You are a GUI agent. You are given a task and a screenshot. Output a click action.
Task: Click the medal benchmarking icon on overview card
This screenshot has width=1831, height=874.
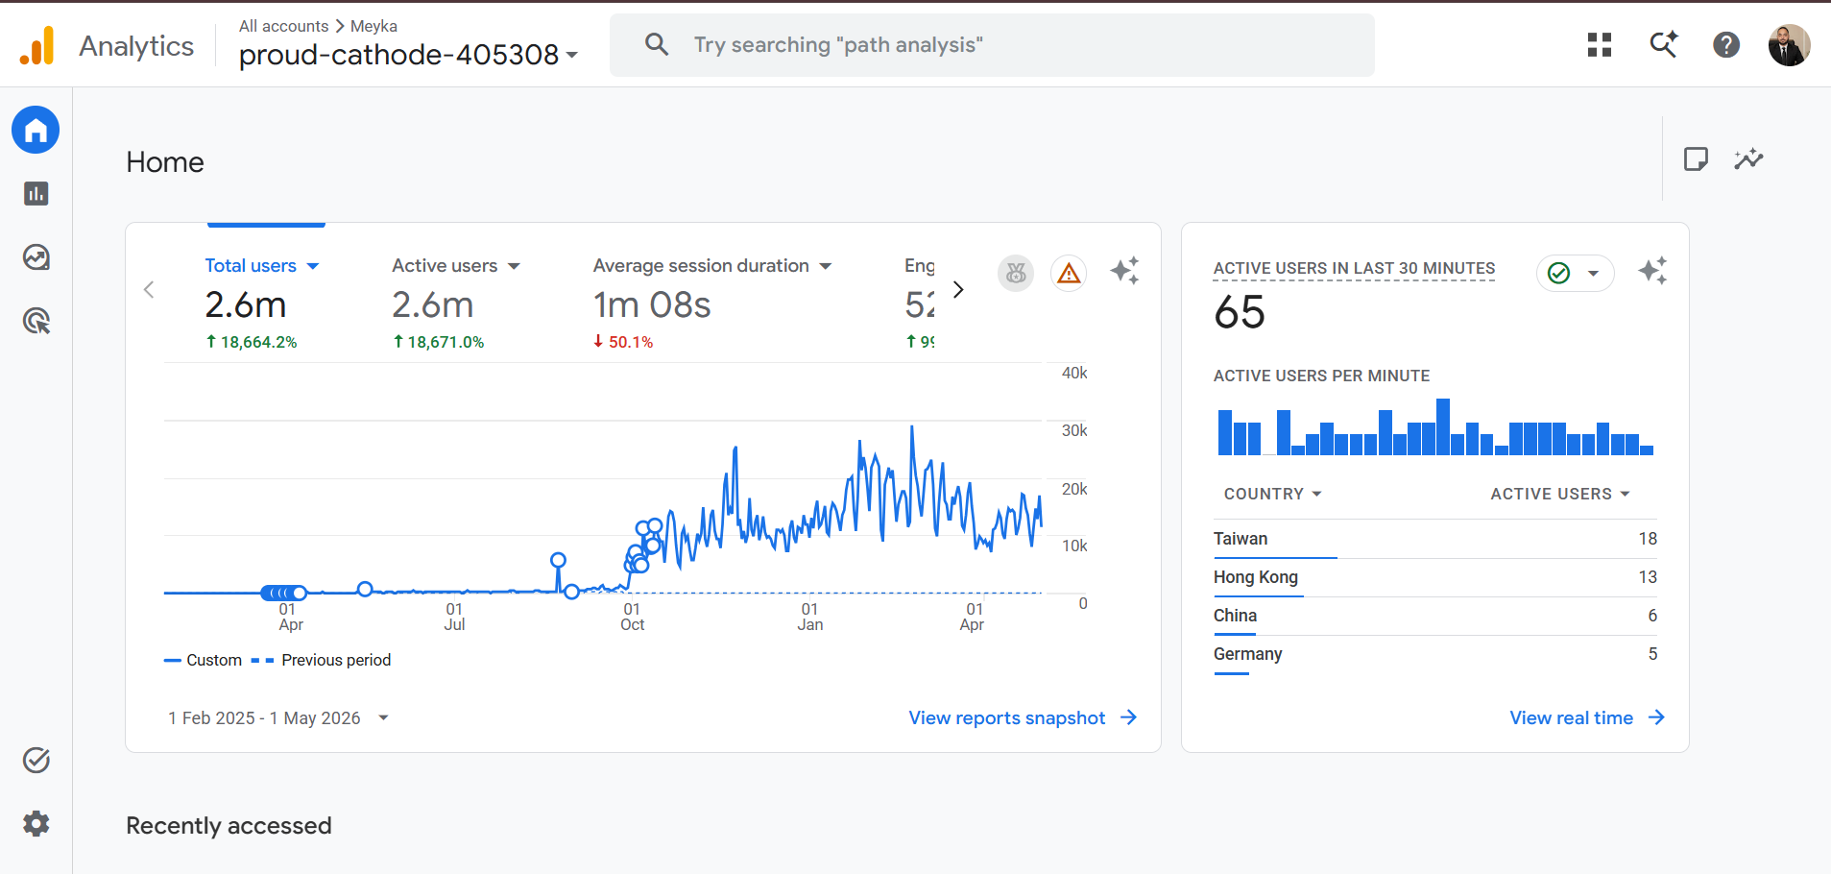(1016, 274)
